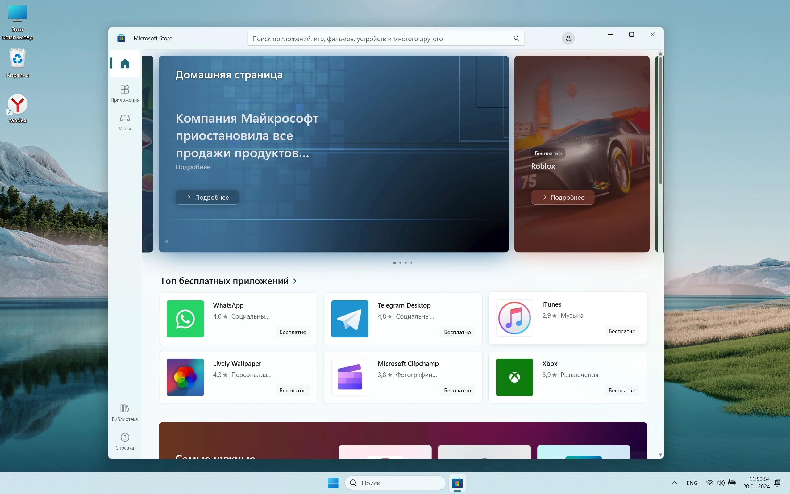Show hidden system tray icons chevron

pos(675,483)
